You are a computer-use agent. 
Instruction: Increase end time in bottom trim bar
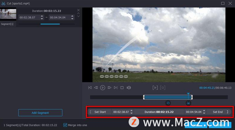point(204,111)
